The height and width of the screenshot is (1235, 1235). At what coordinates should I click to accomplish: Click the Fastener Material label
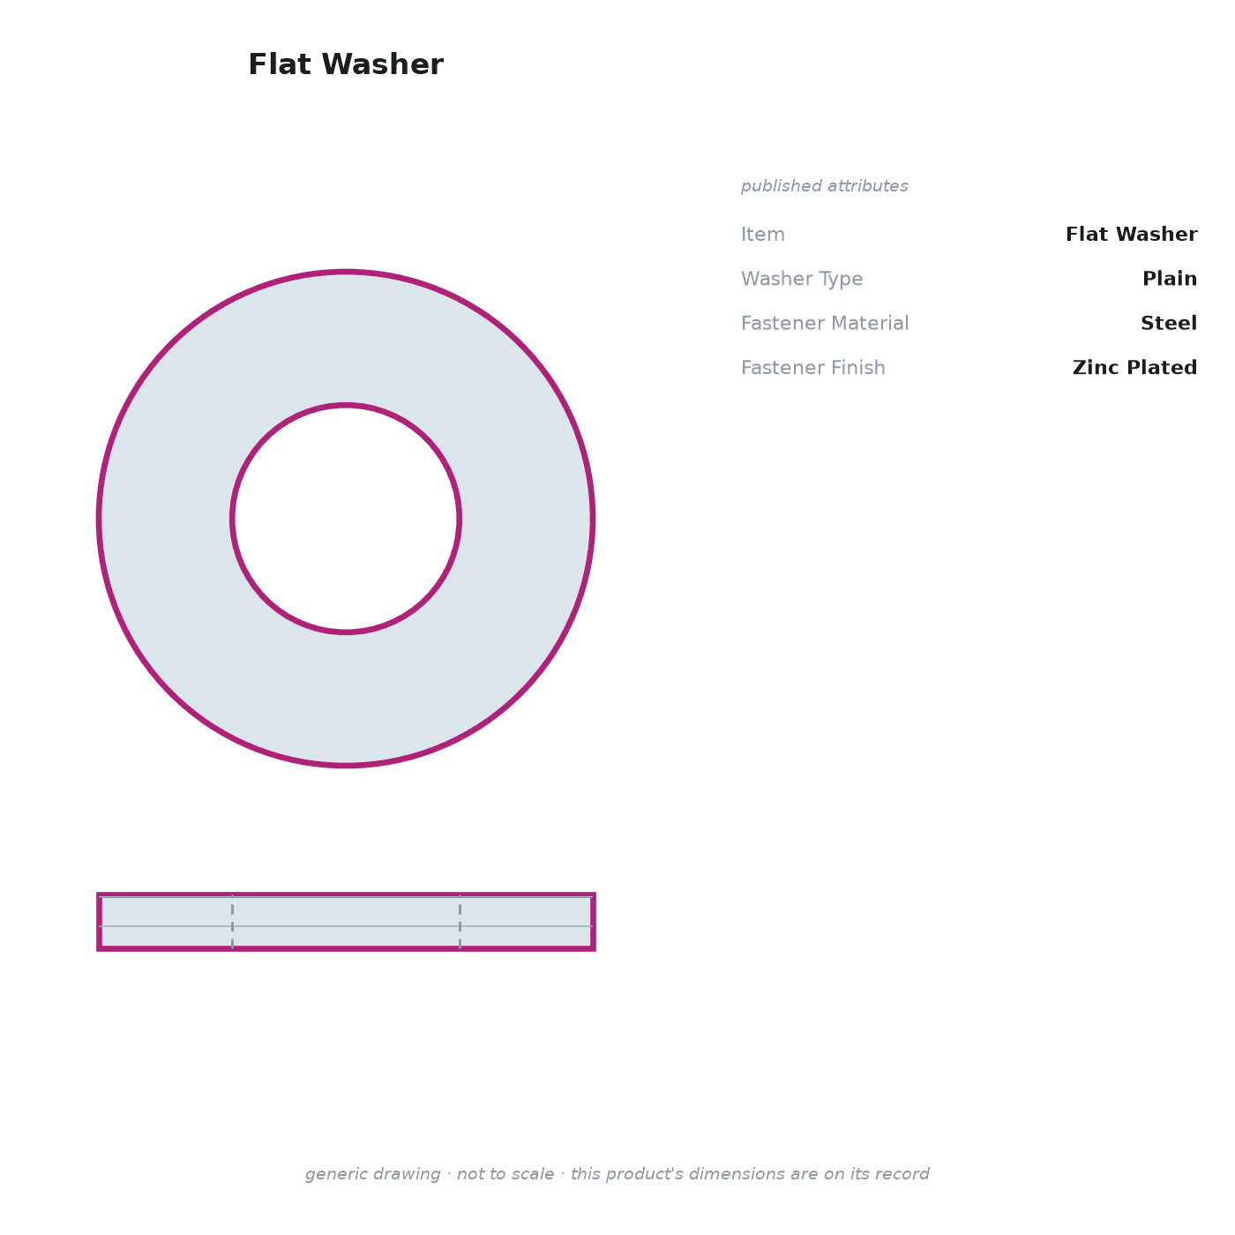(x=825, y=324)
